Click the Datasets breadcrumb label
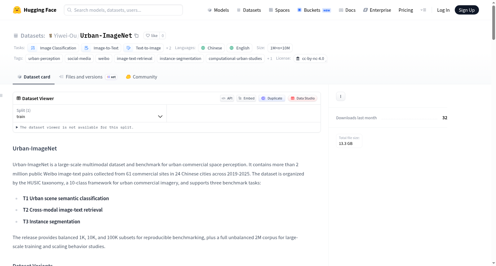This screenshot has height=266, width=496. [33, 36]
